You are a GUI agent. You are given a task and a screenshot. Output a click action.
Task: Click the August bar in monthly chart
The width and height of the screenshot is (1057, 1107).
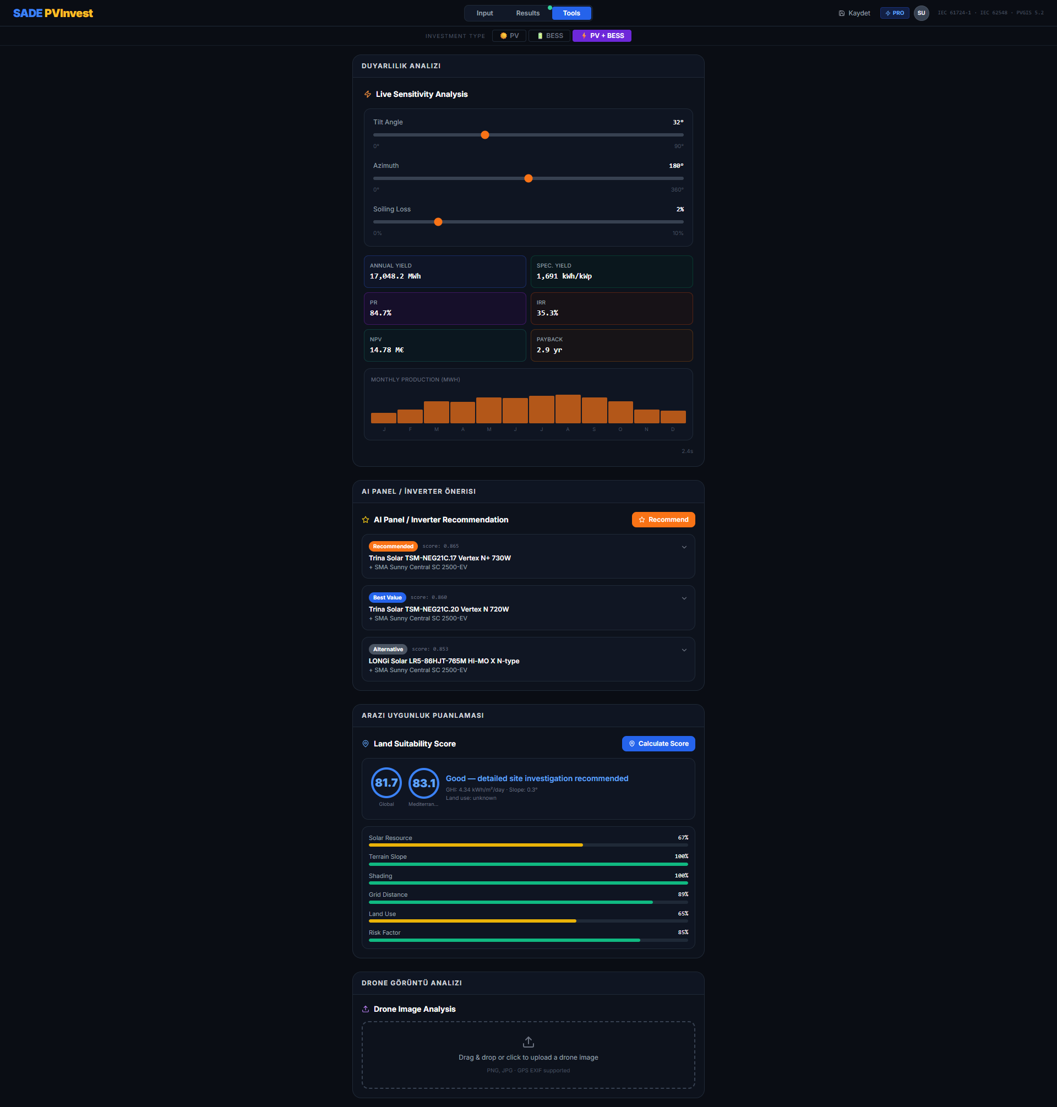tap(568, 408)
